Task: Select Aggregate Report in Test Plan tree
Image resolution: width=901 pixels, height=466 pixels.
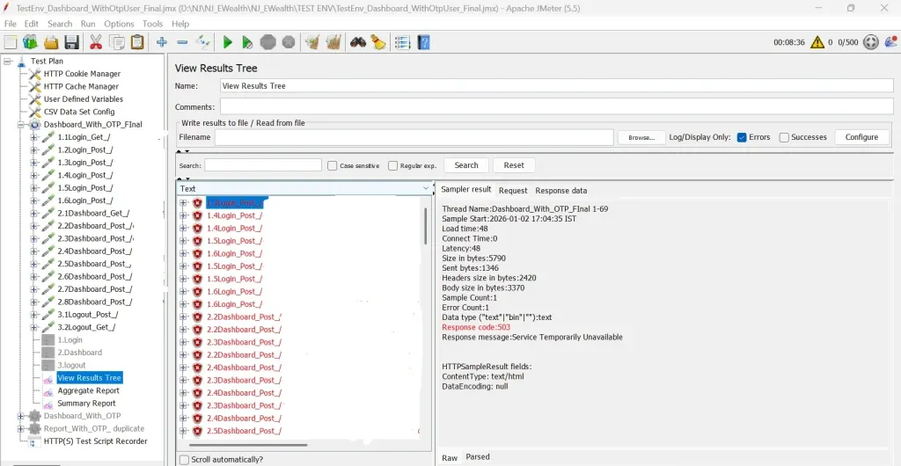Action: 89,390
